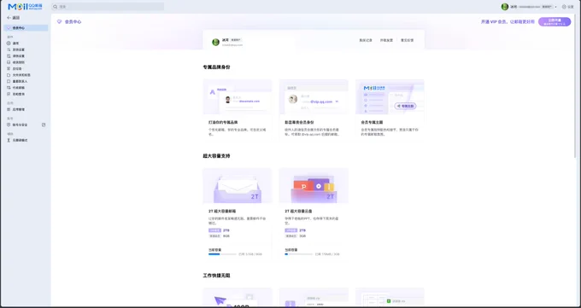This screenshot has height=308, width=581.
Task: Open the 2T 超大容量邮箱 envelope illustration
Action: (238, 185)
